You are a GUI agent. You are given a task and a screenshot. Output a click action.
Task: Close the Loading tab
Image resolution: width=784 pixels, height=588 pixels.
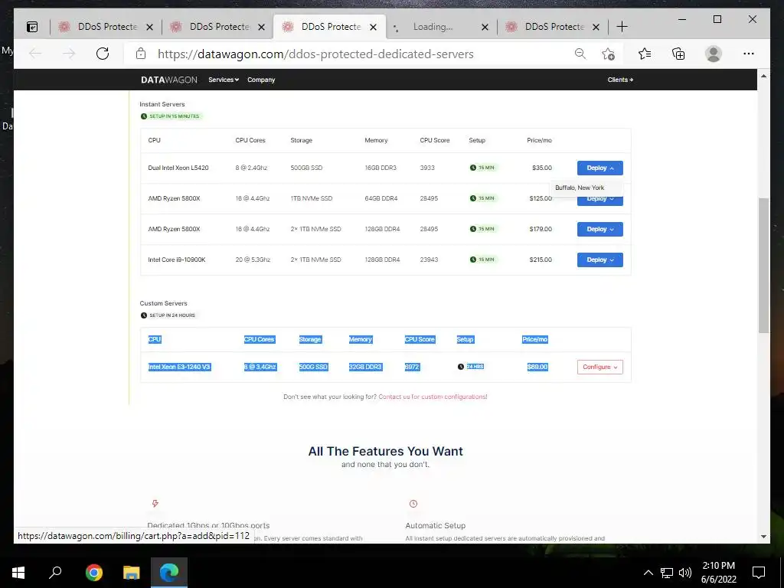[485, 27]
